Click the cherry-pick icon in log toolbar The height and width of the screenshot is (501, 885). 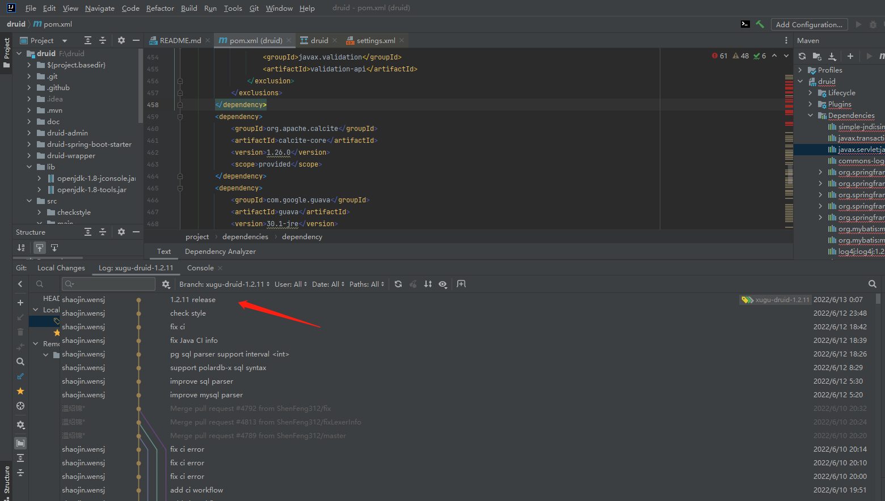tap(413, 284)
